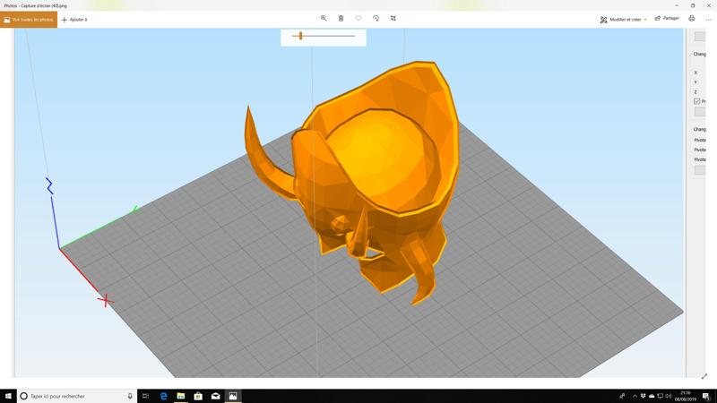
Task: Click the zoom magnifier icon
Action: [324, 18]
